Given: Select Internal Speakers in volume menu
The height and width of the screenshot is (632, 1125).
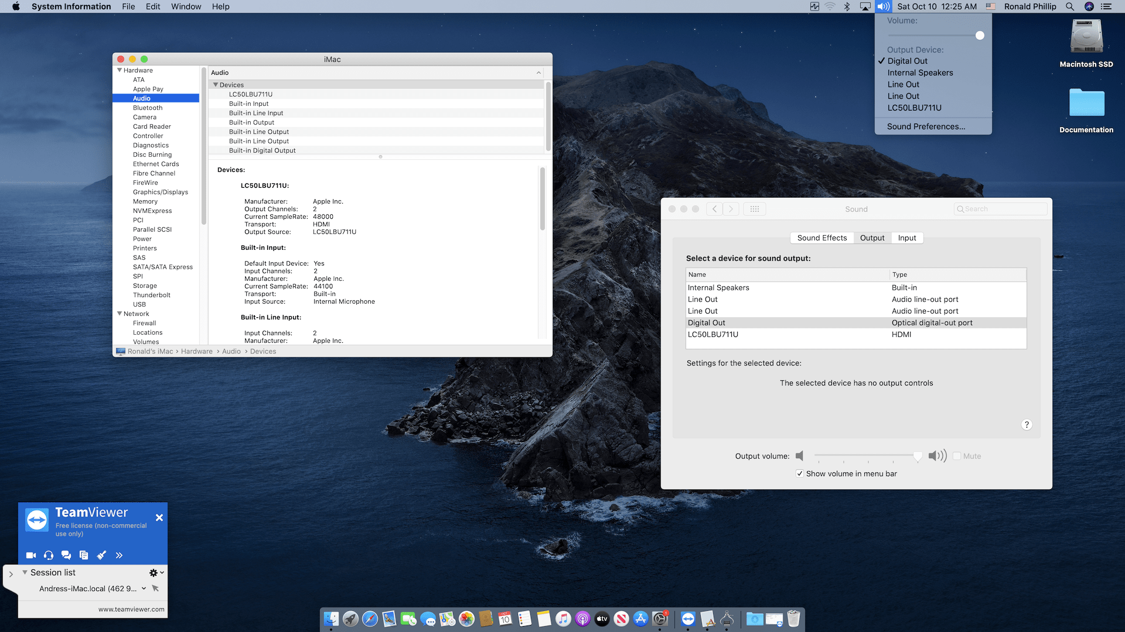Looking at the screenshot, I should click(x=920, y=73).
